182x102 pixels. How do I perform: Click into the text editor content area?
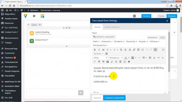(x=129, y=77)
